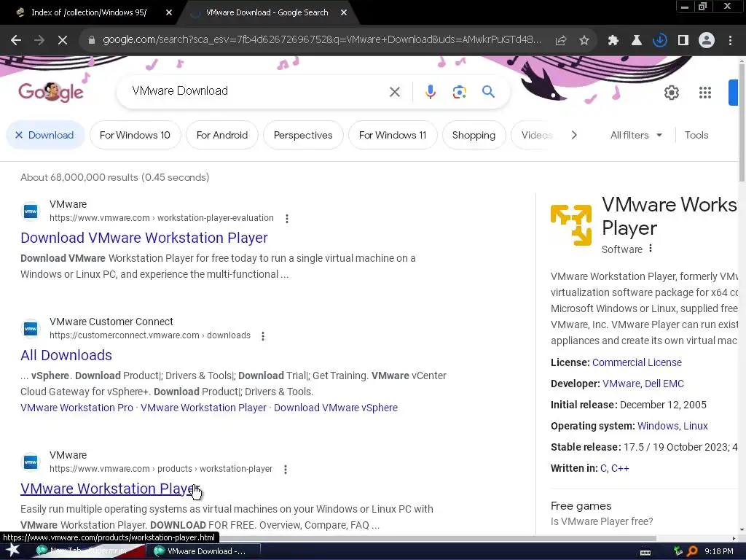Open Google settings gear icon
The width and height of the screenshot is (746, 560).
671,93
